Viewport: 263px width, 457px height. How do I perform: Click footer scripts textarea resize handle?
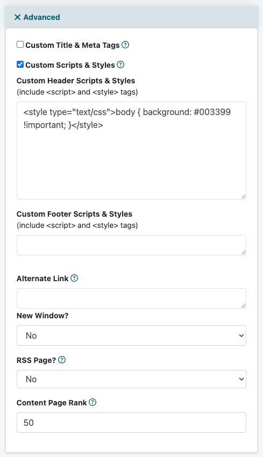coord(243,252)
